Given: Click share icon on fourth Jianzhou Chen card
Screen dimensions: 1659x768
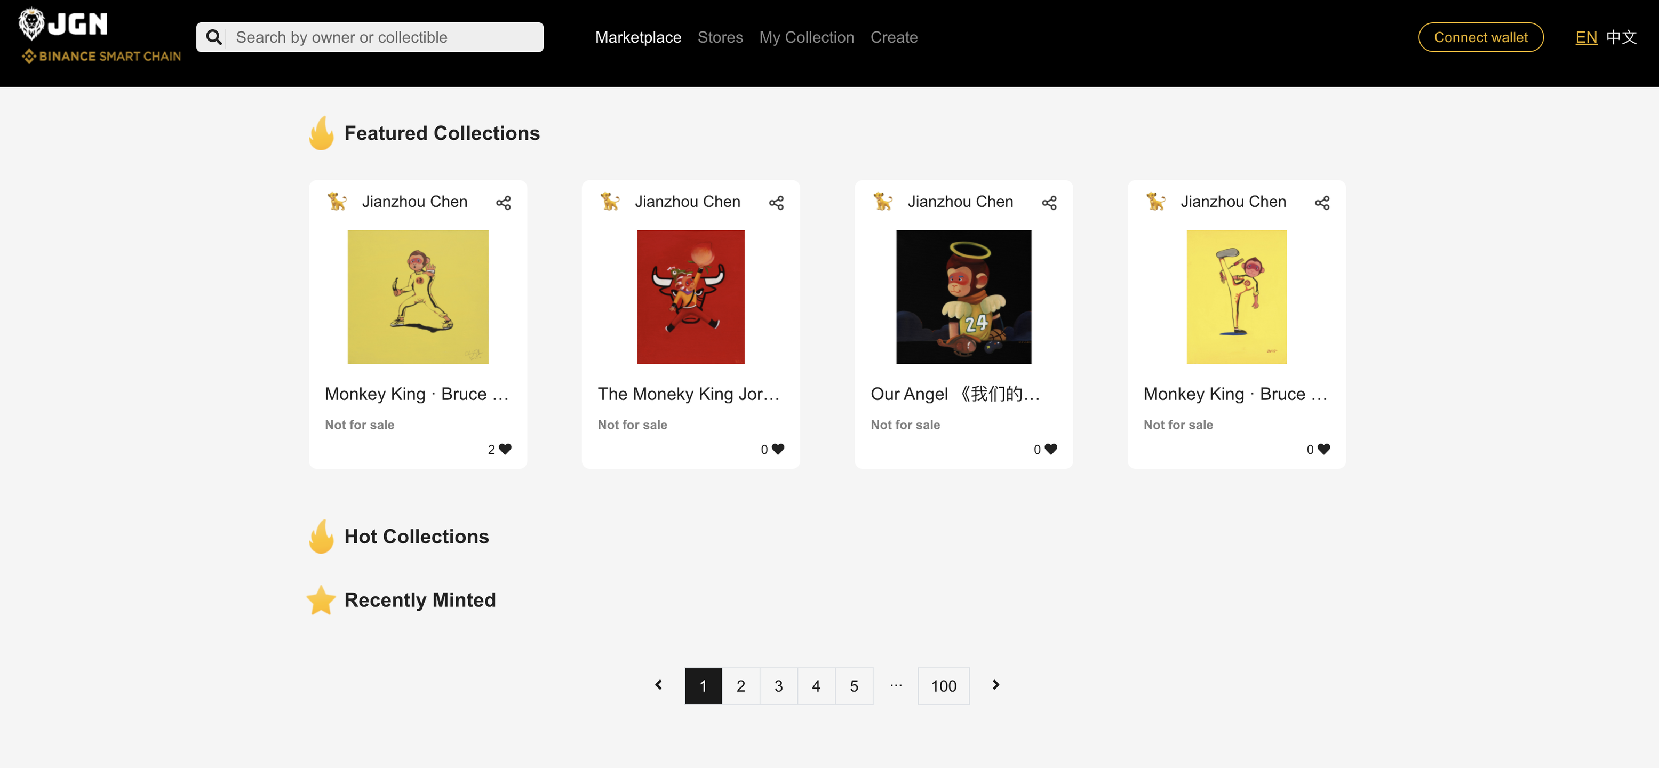Looking at the screenshot, I should [1321, 203].
